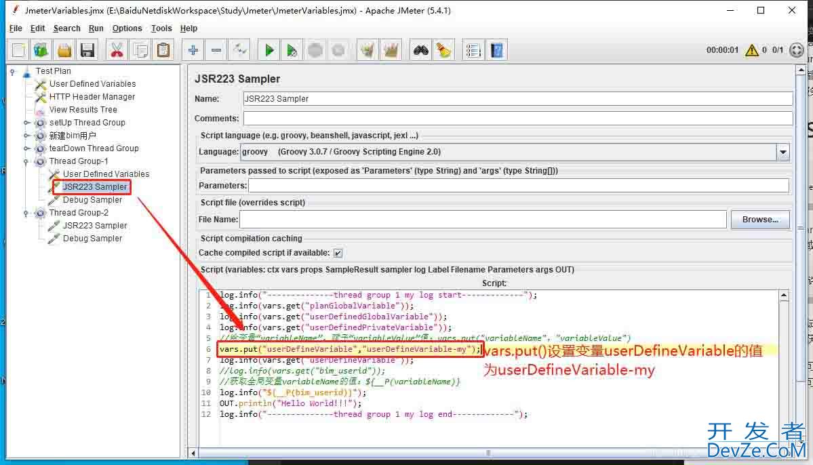Screen dimensions: 813x465
Task: Expand the tearDown Thread Group node
Action: pos(26,148)
